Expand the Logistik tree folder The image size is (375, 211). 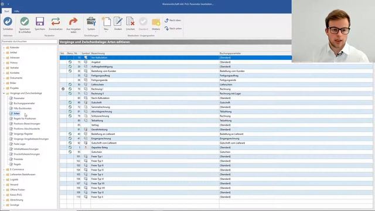point(4,179)
